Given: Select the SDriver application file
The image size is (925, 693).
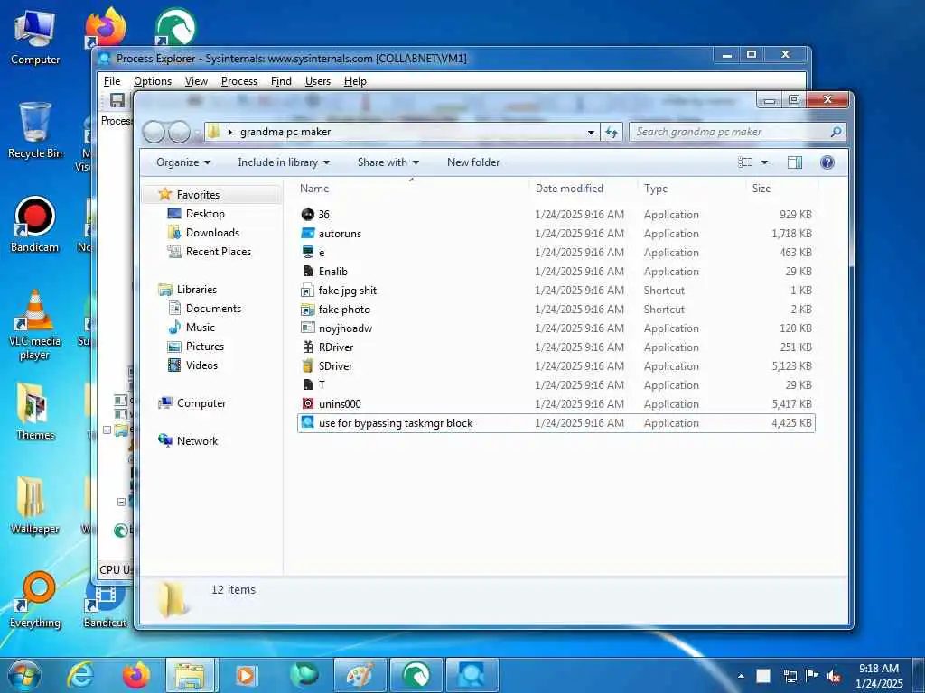Looking at the screenshot, I should [x=556, y=366].
